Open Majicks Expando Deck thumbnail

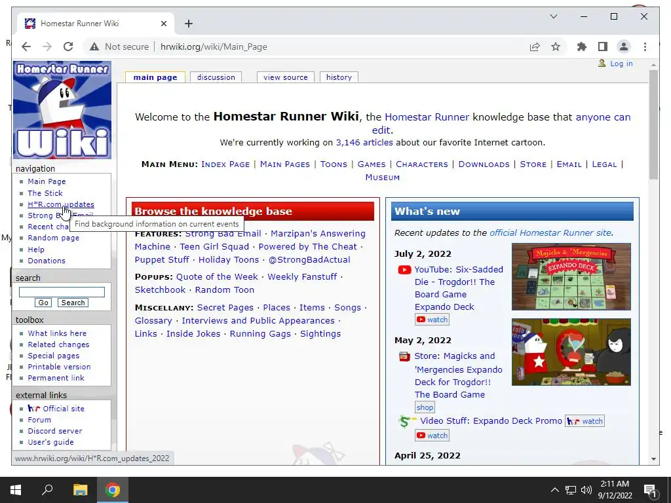click(x=571, y=277)
